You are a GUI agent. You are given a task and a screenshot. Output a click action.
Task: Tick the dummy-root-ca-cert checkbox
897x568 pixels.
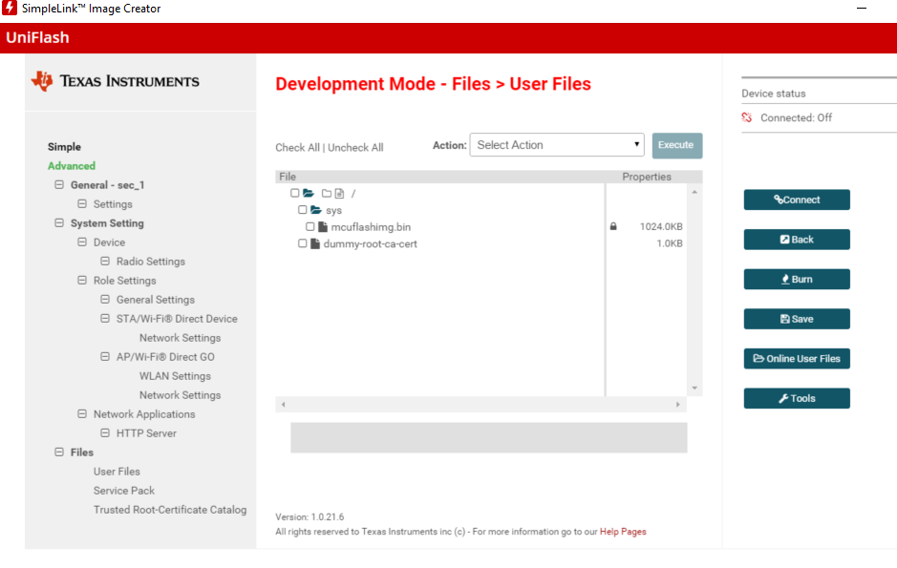302,243
